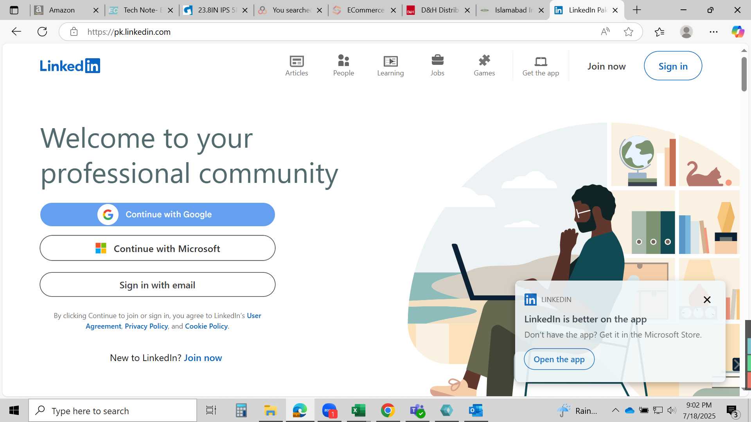The image size is (751, 422).
Task: Open the volume speaker tray icon
Action: pos(672,410)
